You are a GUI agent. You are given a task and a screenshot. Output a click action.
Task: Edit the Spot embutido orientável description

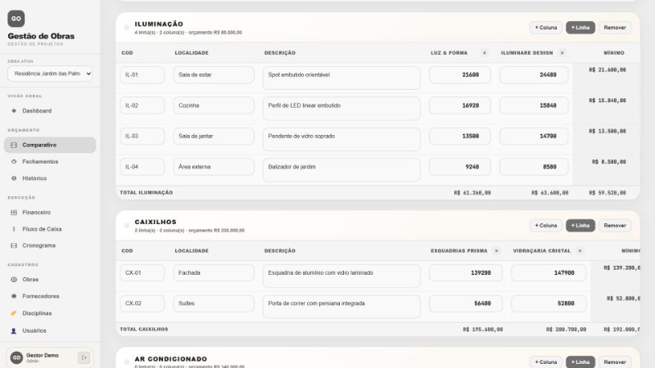click(x=341, y=78)
